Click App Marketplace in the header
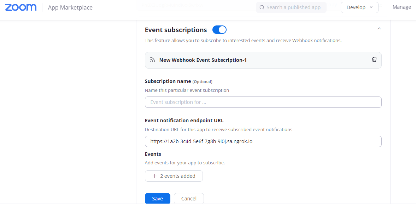This screenshot has height=205, width=416. coord(70,7)
